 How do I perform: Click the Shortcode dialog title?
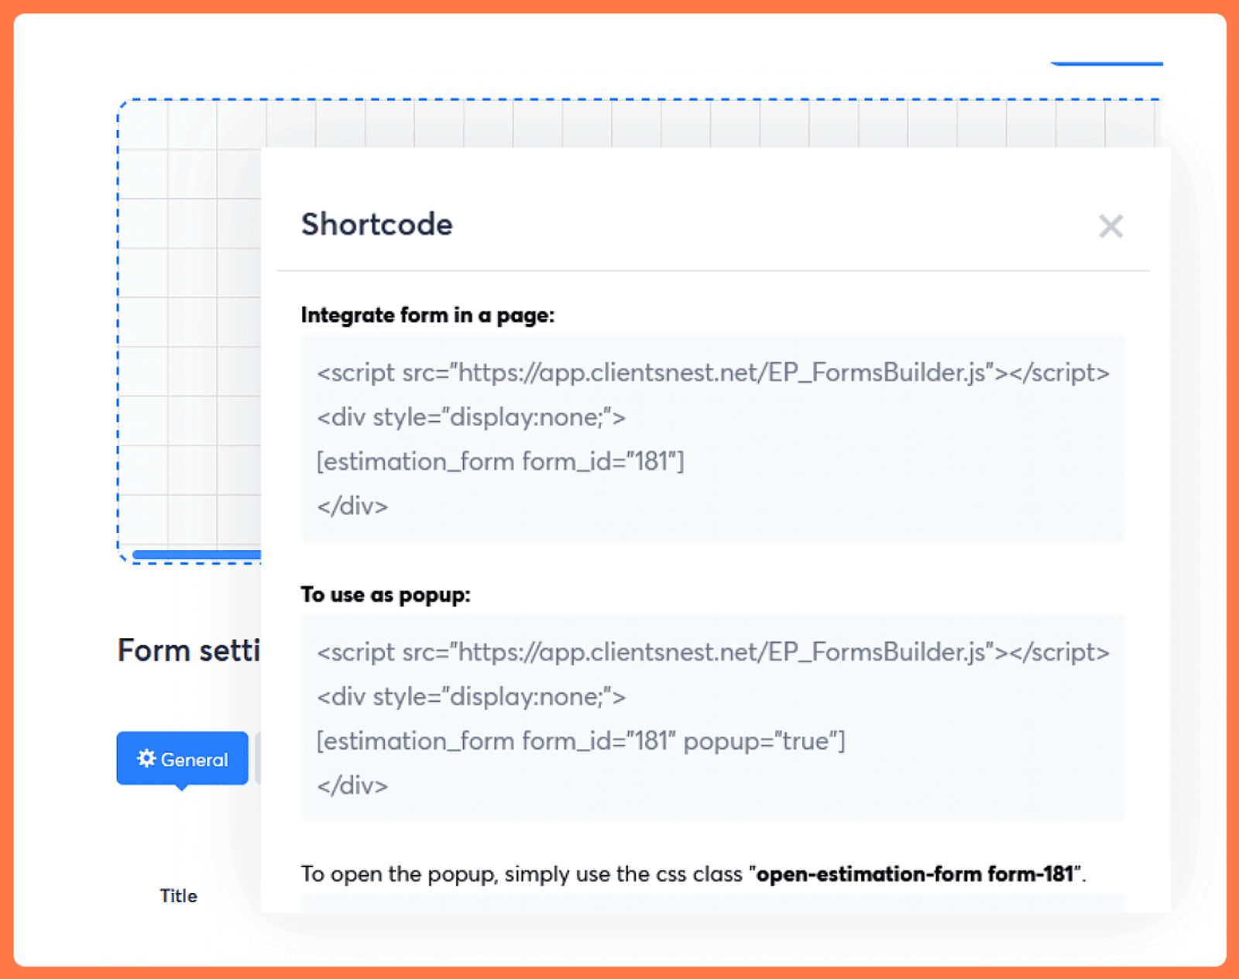(376, 225)
